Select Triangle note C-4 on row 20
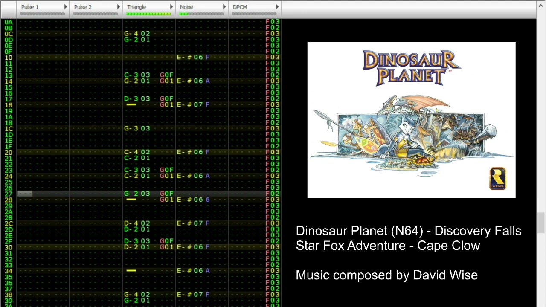The height and width of the screenshot is (307, 546). click(x=131, y=152)
